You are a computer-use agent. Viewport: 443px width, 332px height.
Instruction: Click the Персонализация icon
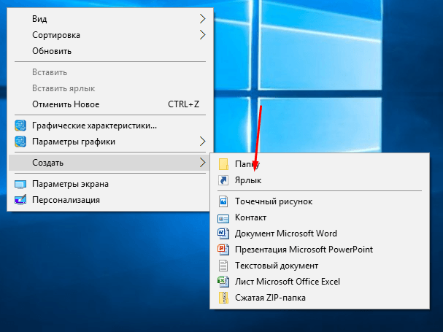[x=20, y=200]
